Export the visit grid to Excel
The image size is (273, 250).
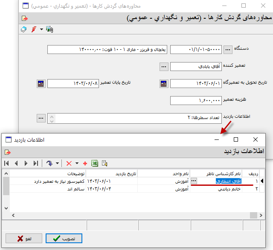pos(95,163)
